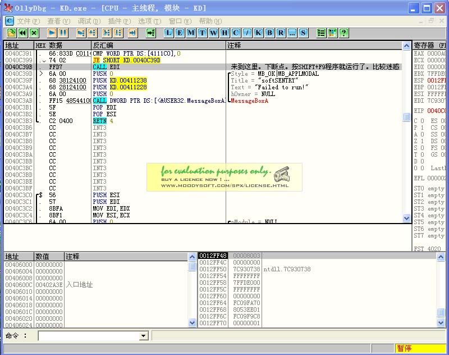This screenshot has height=355, width=449.
Task: Click the Go to address icon
Action: tap(150, 33)
